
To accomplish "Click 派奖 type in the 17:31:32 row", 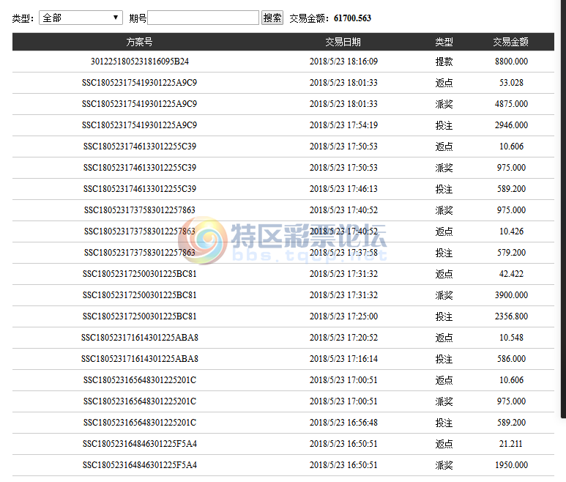I will pyautogui.click(x=444, y=295).
